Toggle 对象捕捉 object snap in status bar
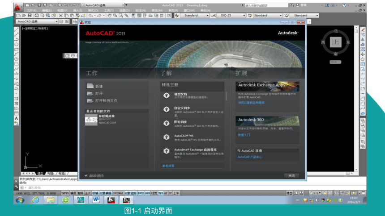The image size is (385, 216). click(106, 193)
